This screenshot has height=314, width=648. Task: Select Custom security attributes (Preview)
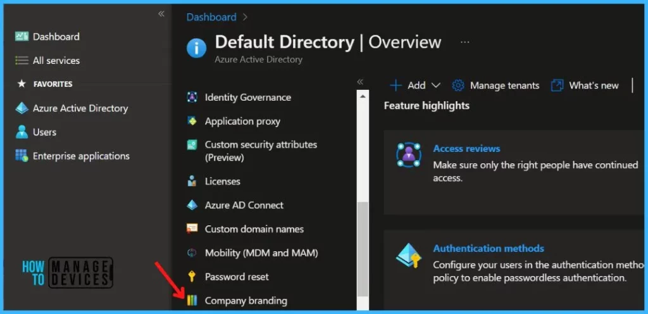pos(261,151)
